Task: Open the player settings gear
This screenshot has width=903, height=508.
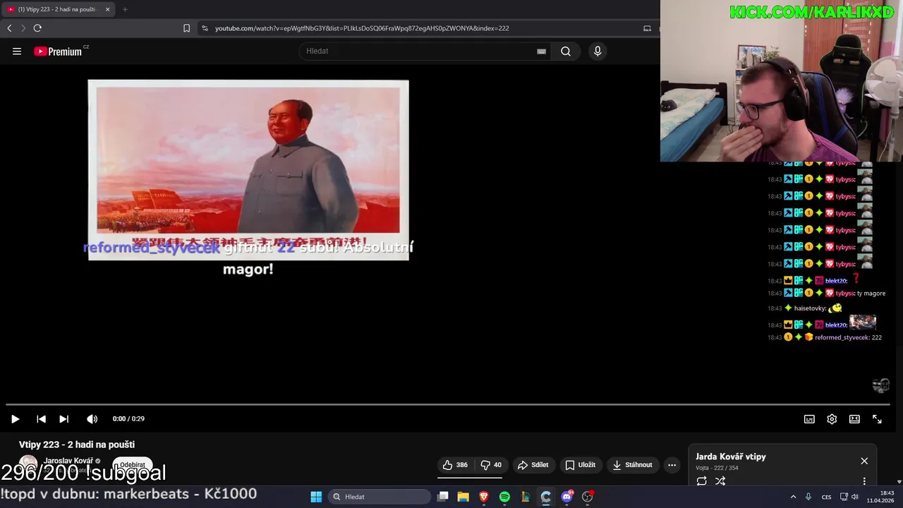Action: coord(832,419)
